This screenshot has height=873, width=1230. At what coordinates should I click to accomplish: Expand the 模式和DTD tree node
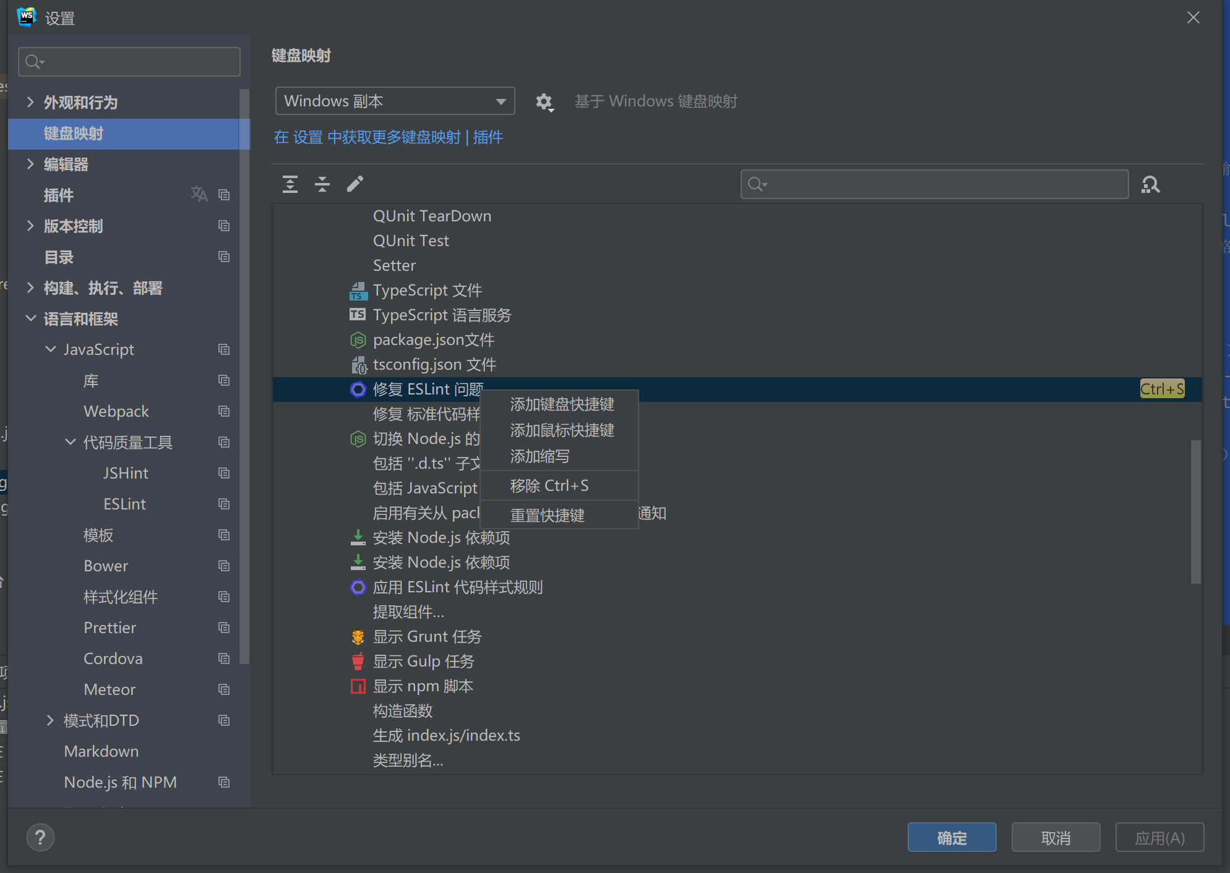(x=50, y=720)
